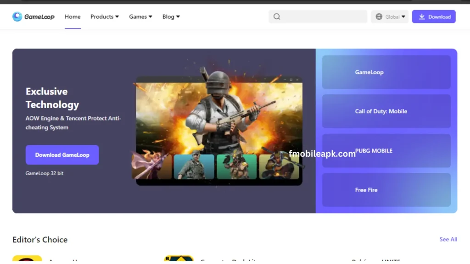Screen dimensions: 470x264
Task: Click the masked character on green thumbnail
Action: pos(236,167)
